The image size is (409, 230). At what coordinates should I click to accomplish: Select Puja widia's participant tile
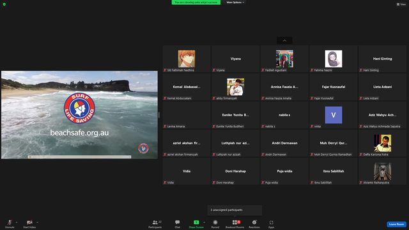284,172
